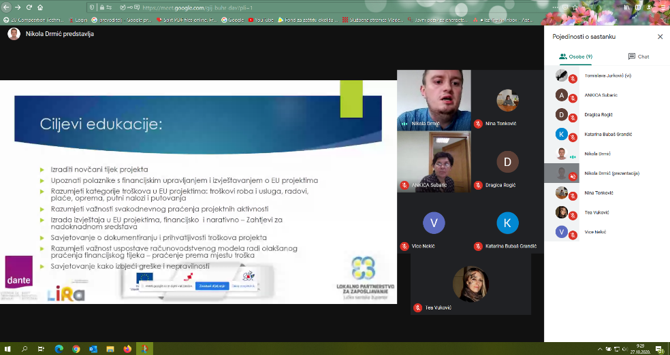Click ANKICA Subaric's video tile
Screen dimensions: 670x355
point(433,161)
